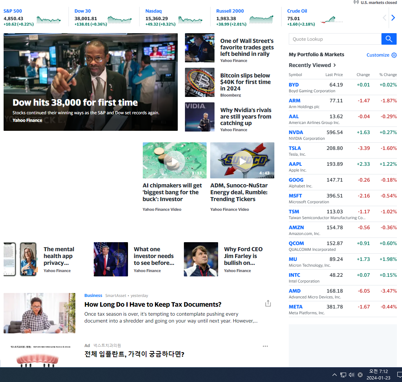Click the My Portfolio & Markets heading
Screen dimensions: 402x382
coord(316,54)
